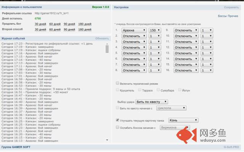Check the Крушитель boss checkbox

tap(117, 90)
